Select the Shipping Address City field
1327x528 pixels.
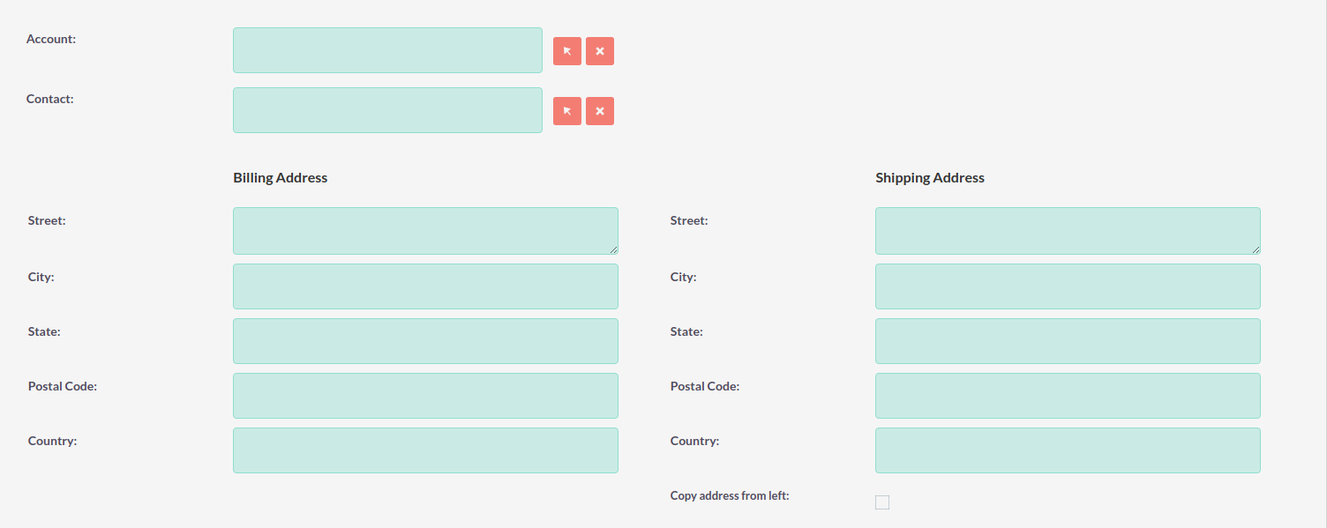(x=1068, y=286)
